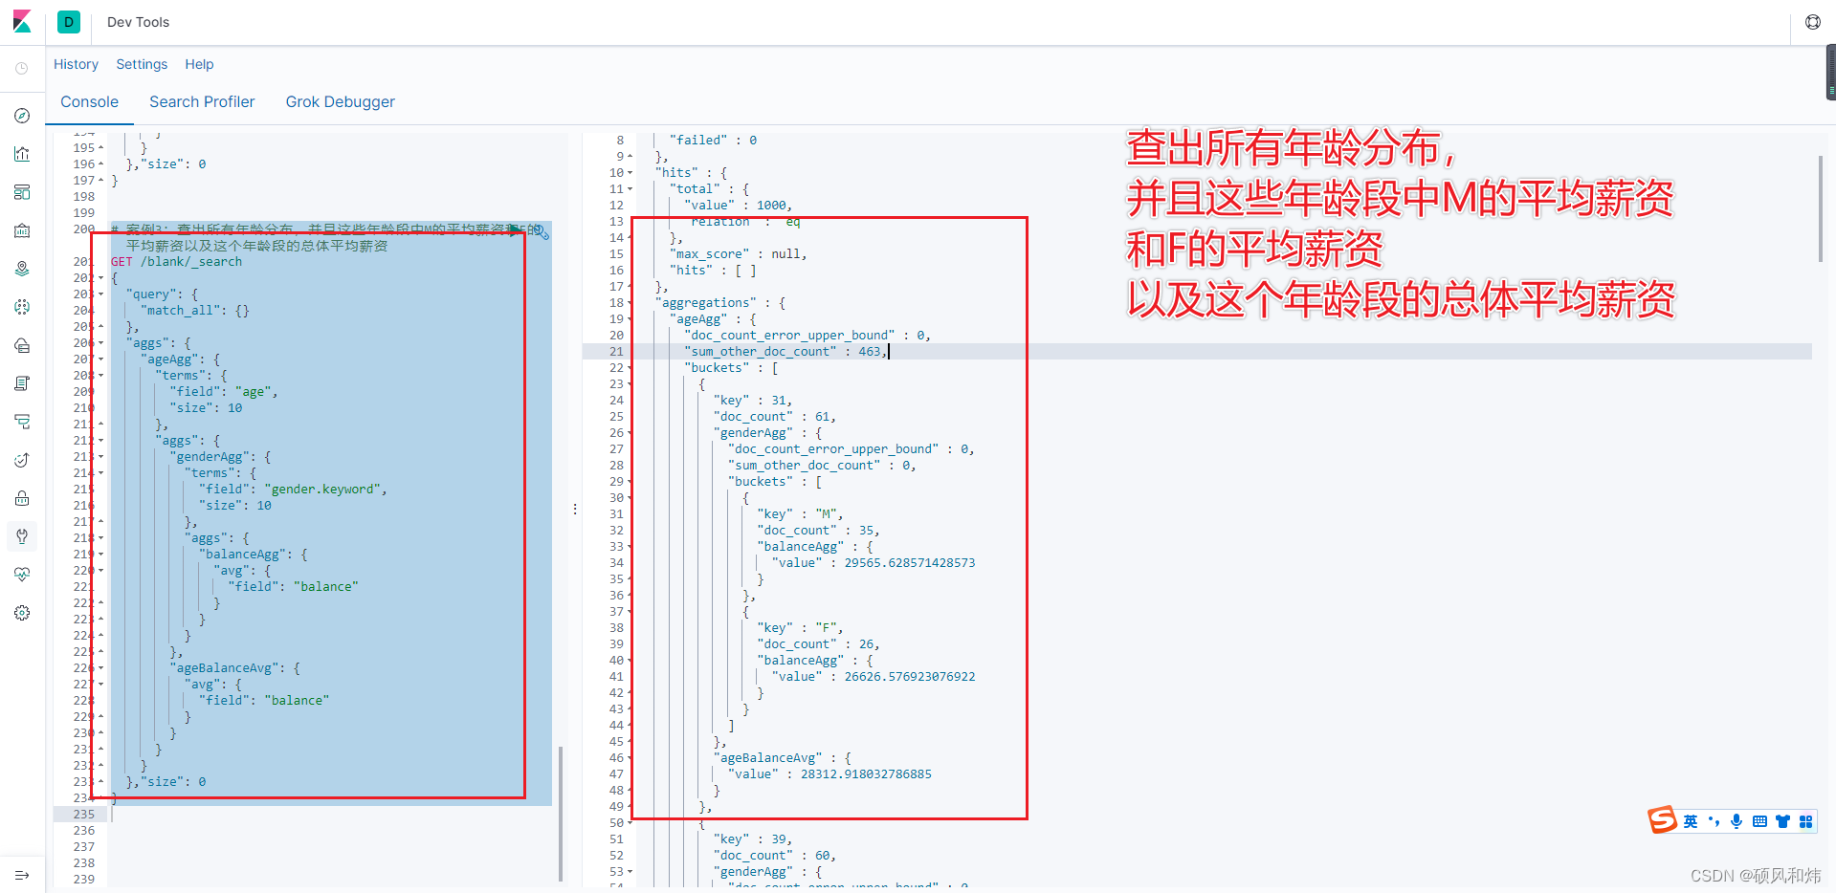This screenshot has height=893, width=1836.
Task: Click the "GET /blank/_search" request line
Action: coord(177,262)
